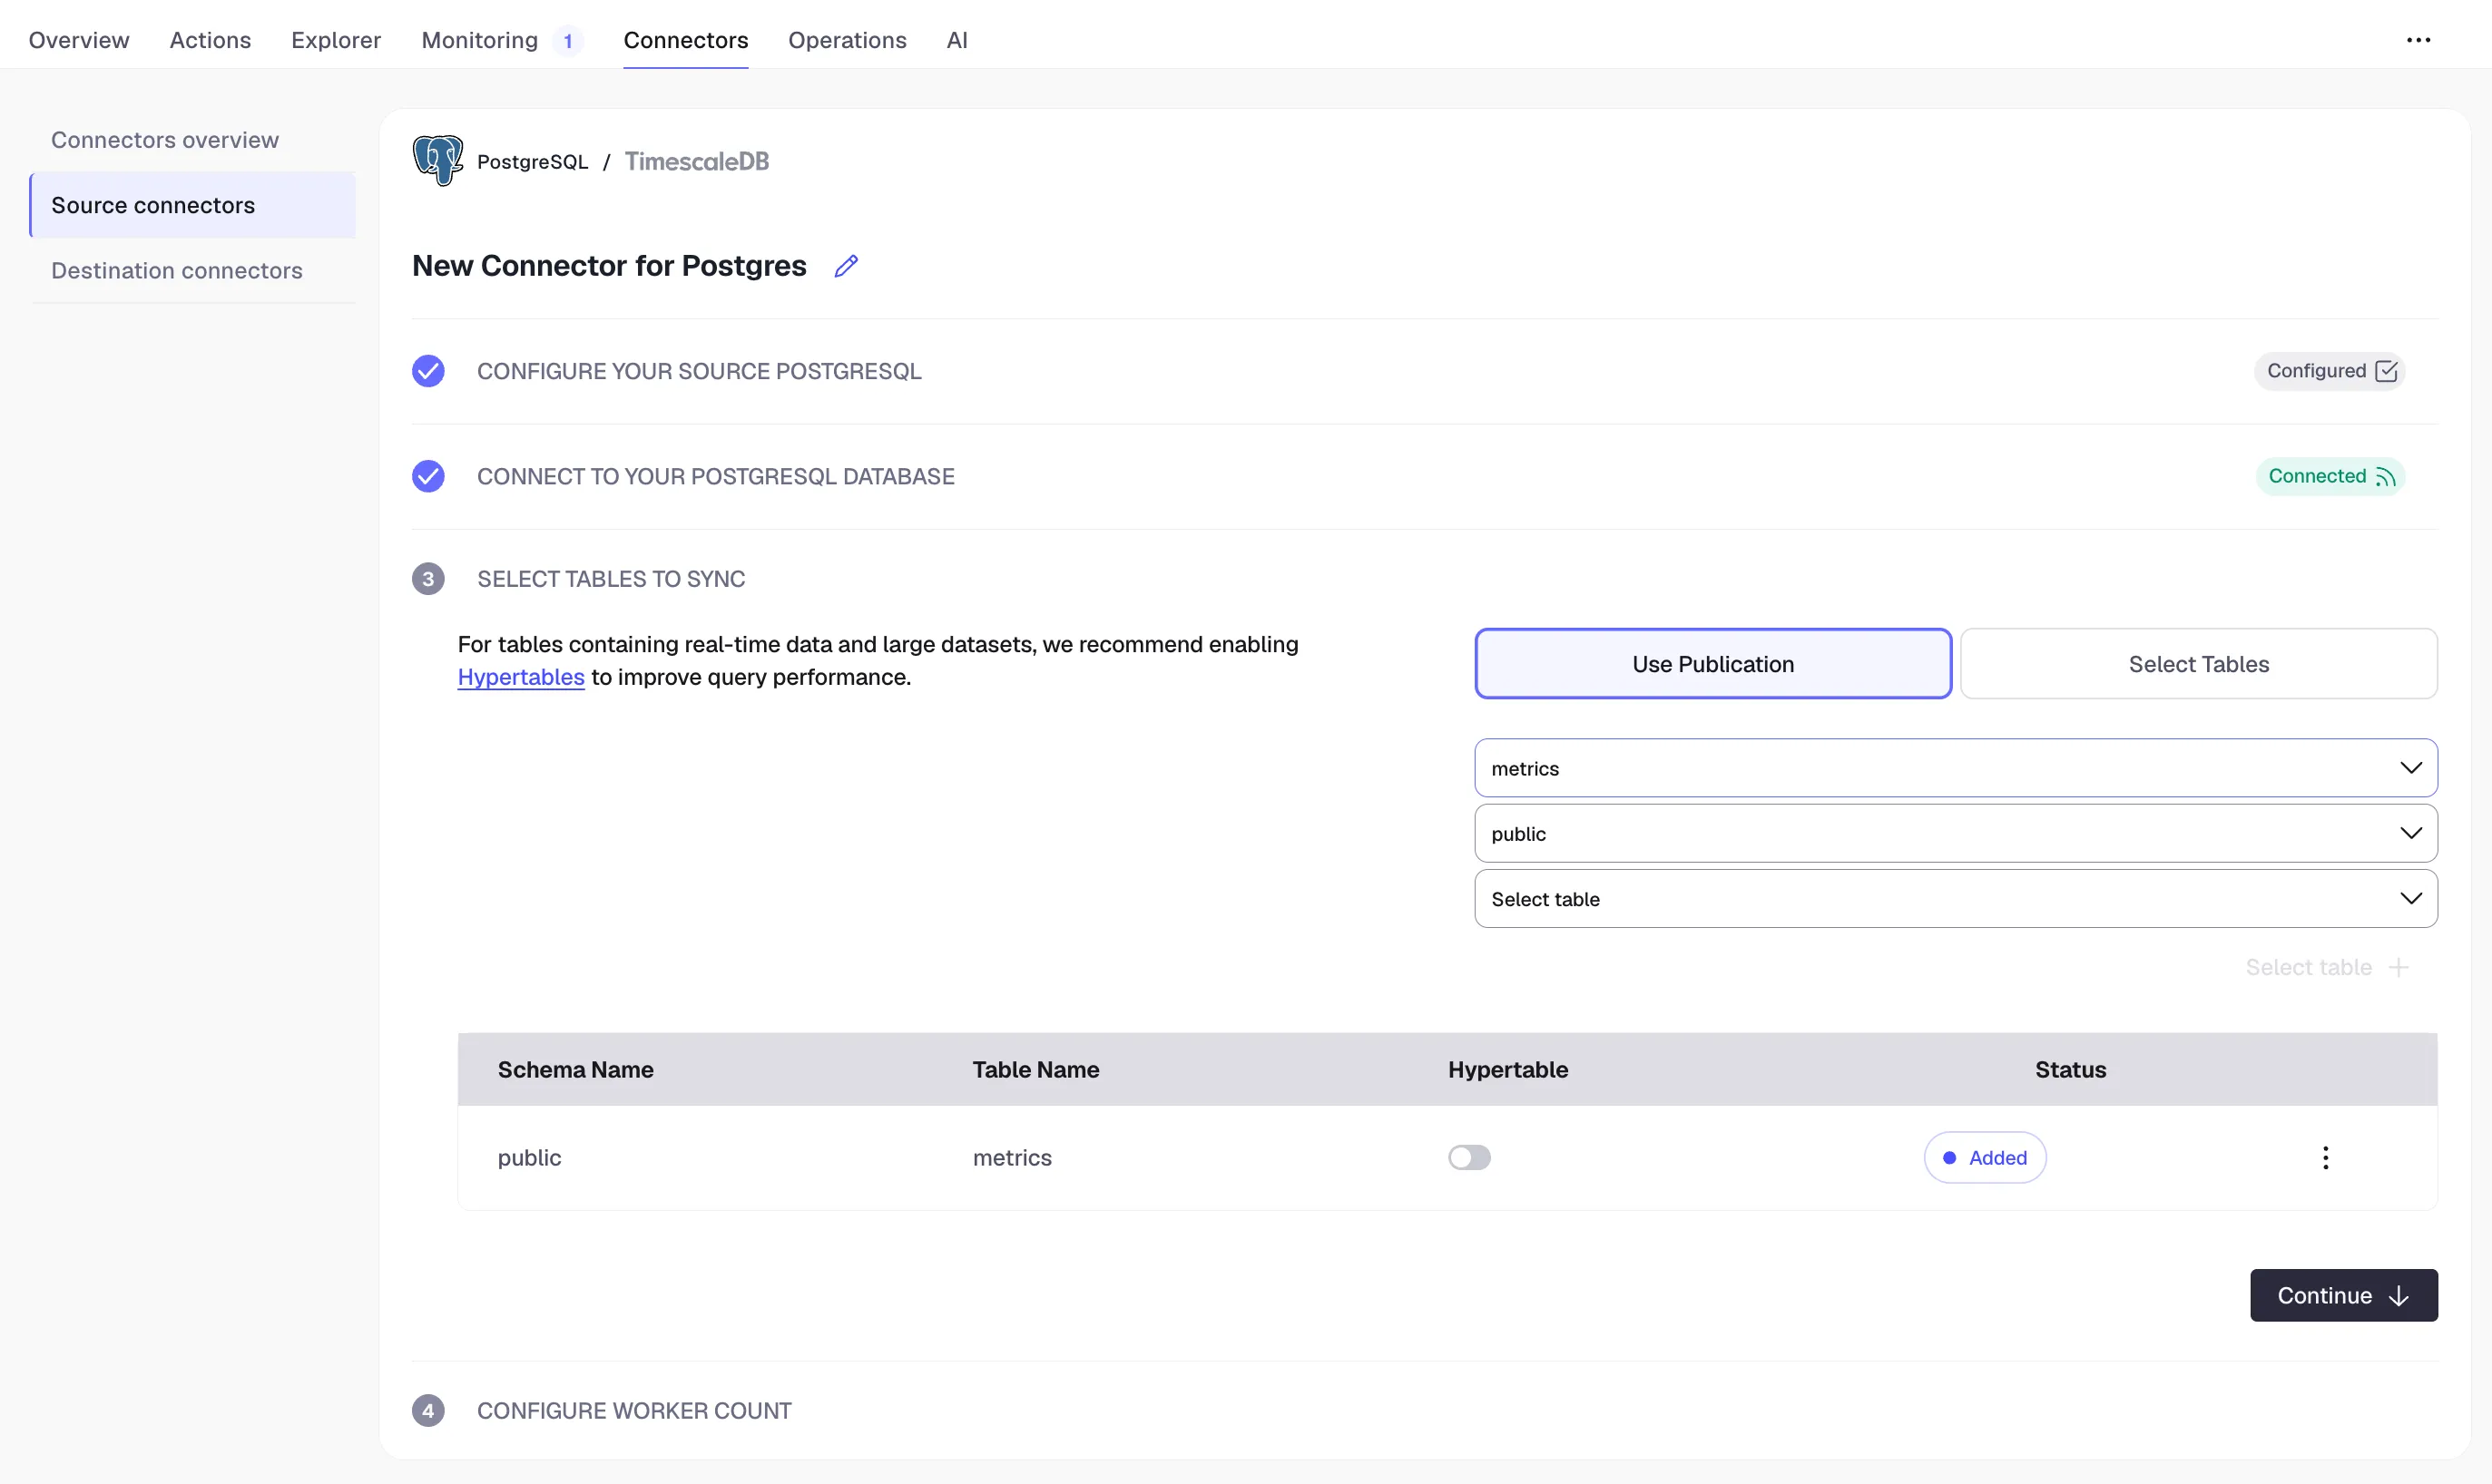Click checkmark for Configure Your Source step
The height and width of the screenshot is (1484, 2492).
point(428,371)
